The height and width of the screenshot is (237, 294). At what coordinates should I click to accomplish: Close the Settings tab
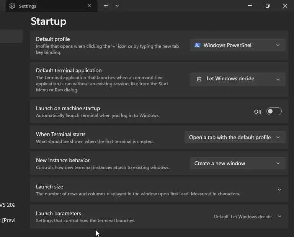(89, 6)
